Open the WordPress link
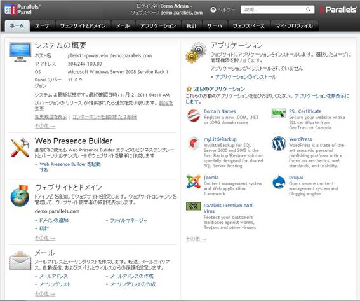 coord(300,139)
